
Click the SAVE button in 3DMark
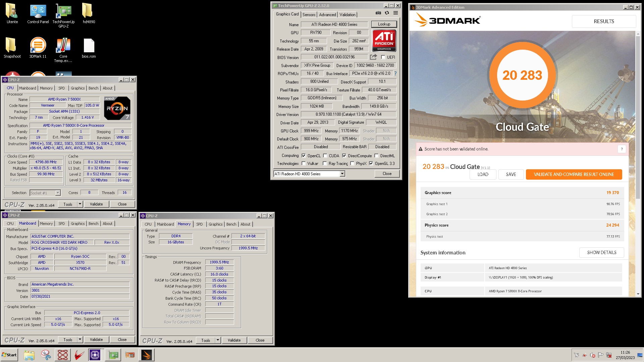[511, 174]
